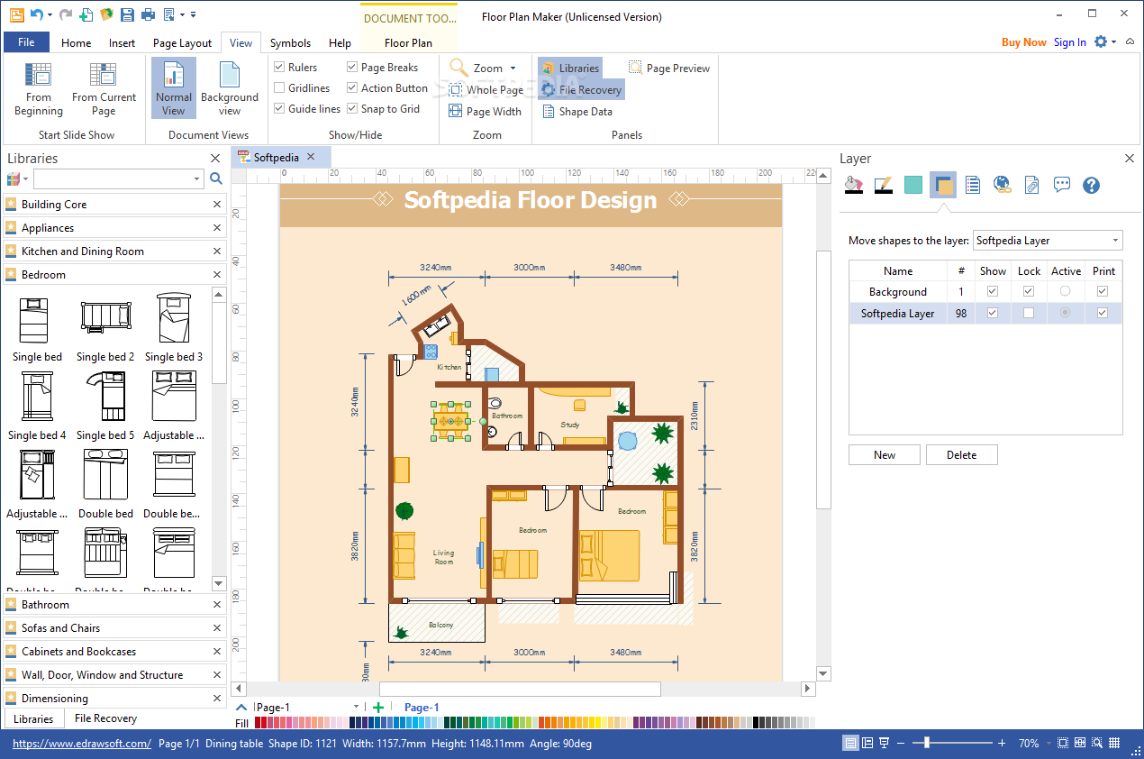Enable Lock for Softpedia Layer
Image resolution: width=1144 pixels, height=759 pixels.
coord(1029,313)
